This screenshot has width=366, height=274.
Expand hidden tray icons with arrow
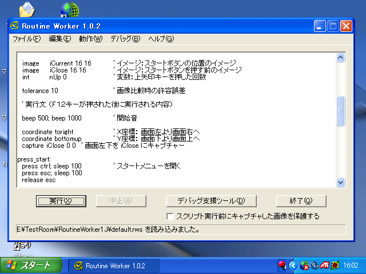tap(293, 265)
